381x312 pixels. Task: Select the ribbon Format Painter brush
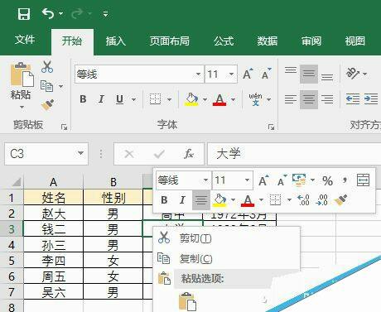point(47,105)
